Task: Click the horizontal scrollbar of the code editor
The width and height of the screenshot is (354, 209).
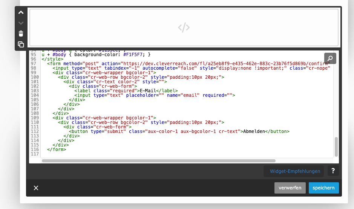Action: (158, 161)
